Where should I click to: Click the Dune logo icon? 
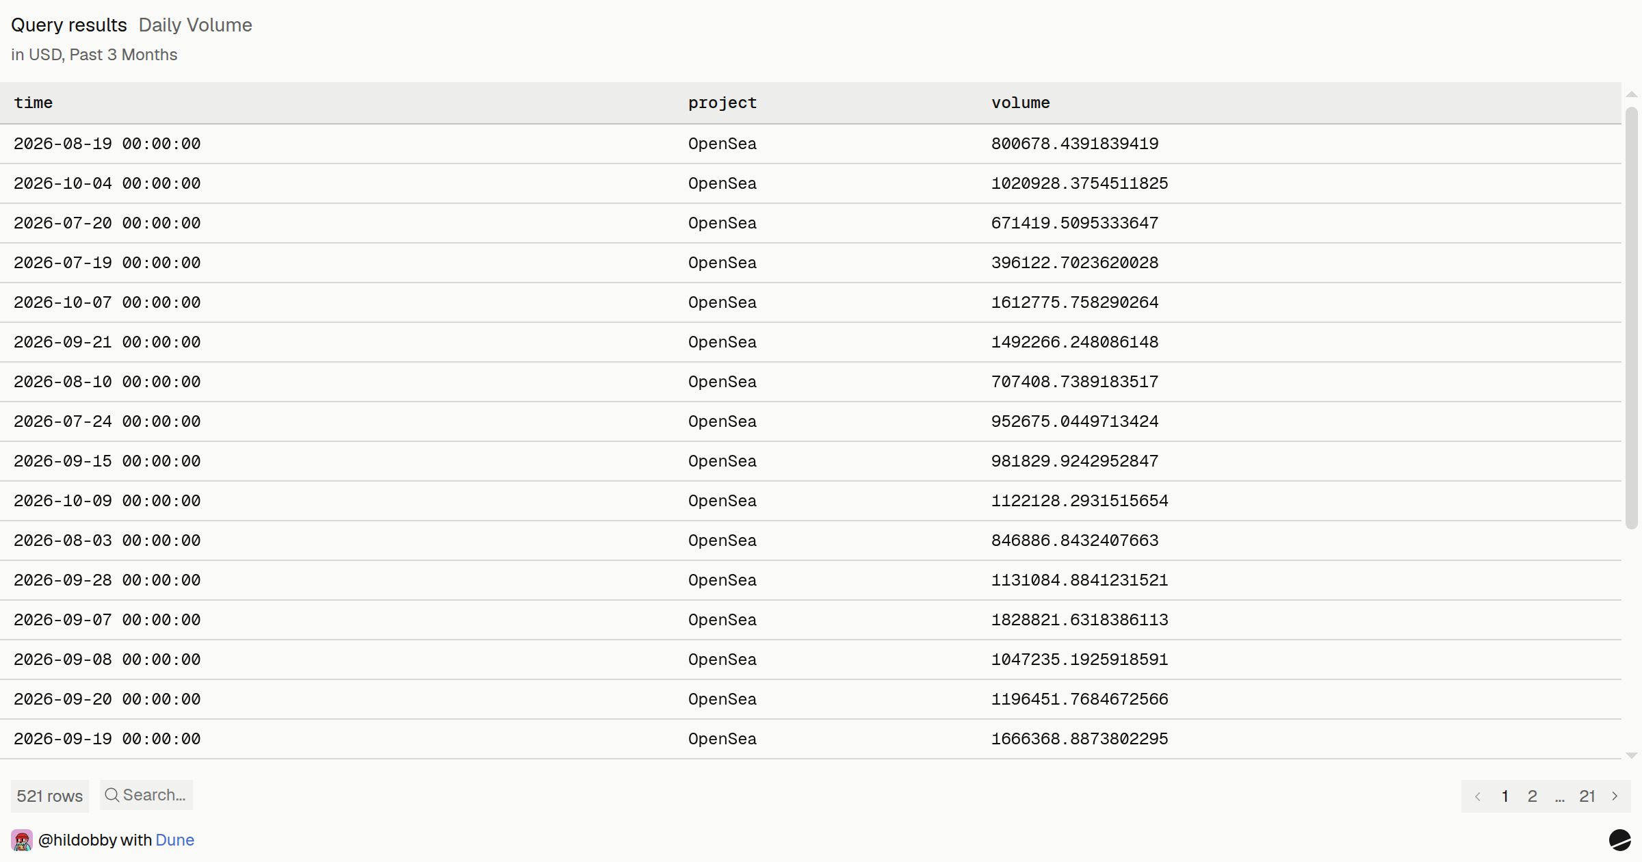tap(1619, 839)
